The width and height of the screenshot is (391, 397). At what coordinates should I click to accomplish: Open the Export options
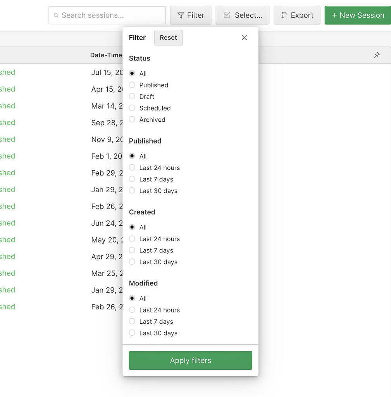click(x=297, y=15)
